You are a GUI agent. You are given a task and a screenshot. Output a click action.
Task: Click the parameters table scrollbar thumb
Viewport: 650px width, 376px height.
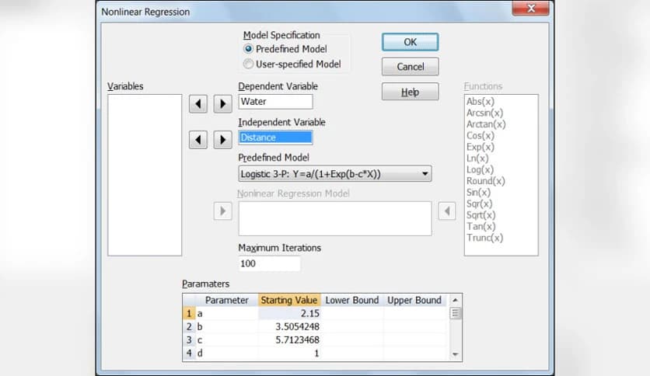coord(455,313)
